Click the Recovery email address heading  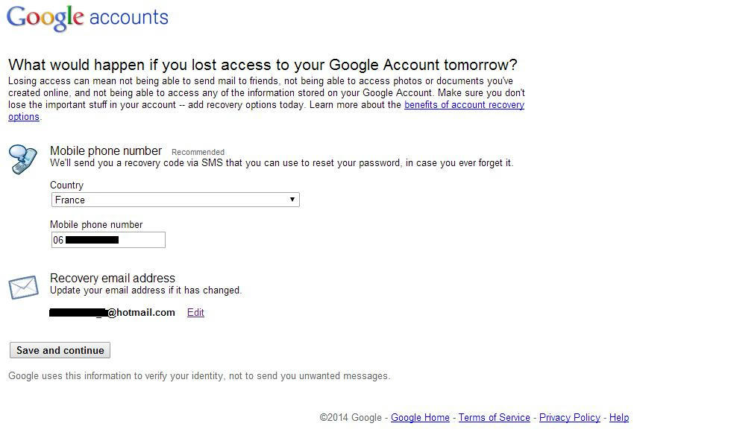113,278
